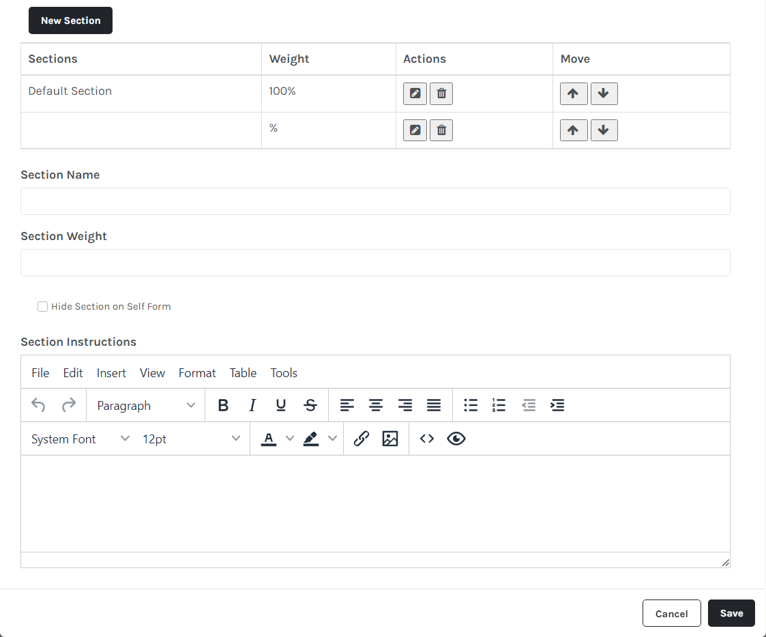Expand the highlight color picker arrow
Screen dimensions: 766x637
(332, 439)
